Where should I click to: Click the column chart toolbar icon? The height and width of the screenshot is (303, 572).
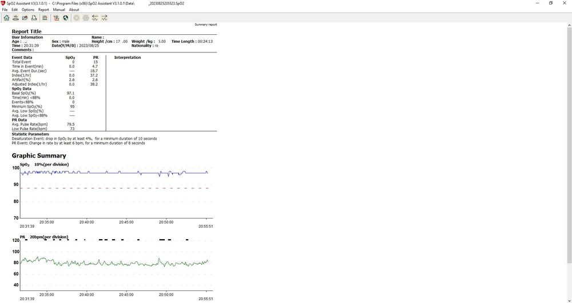tap(45, 18)
